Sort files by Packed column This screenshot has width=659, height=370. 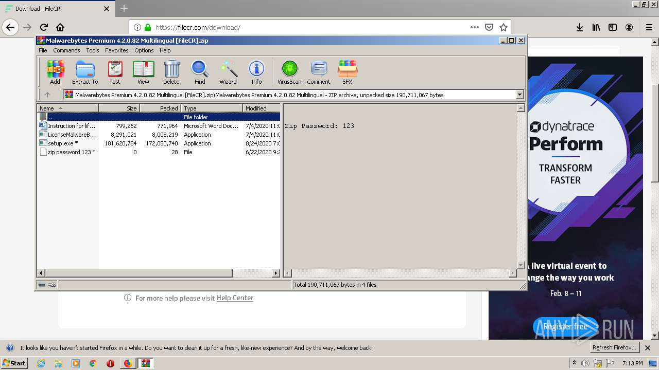(160, 108)
